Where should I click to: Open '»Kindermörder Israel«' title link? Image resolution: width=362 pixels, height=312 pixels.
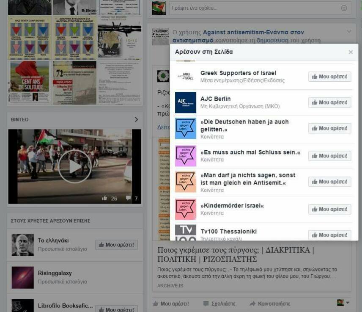[x=232, y=206]
